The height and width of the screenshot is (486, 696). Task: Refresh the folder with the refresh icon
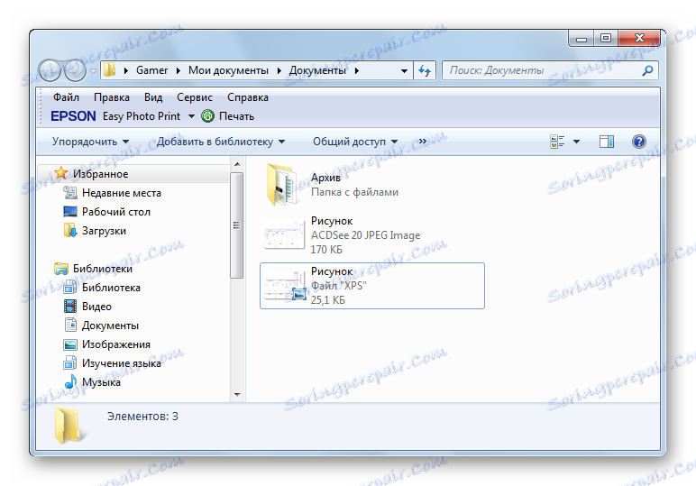point(425,70)
